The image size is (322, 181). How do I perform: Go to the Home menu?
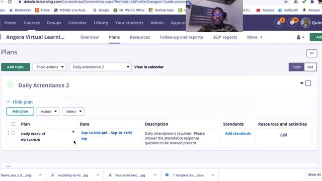pos(10,23)
